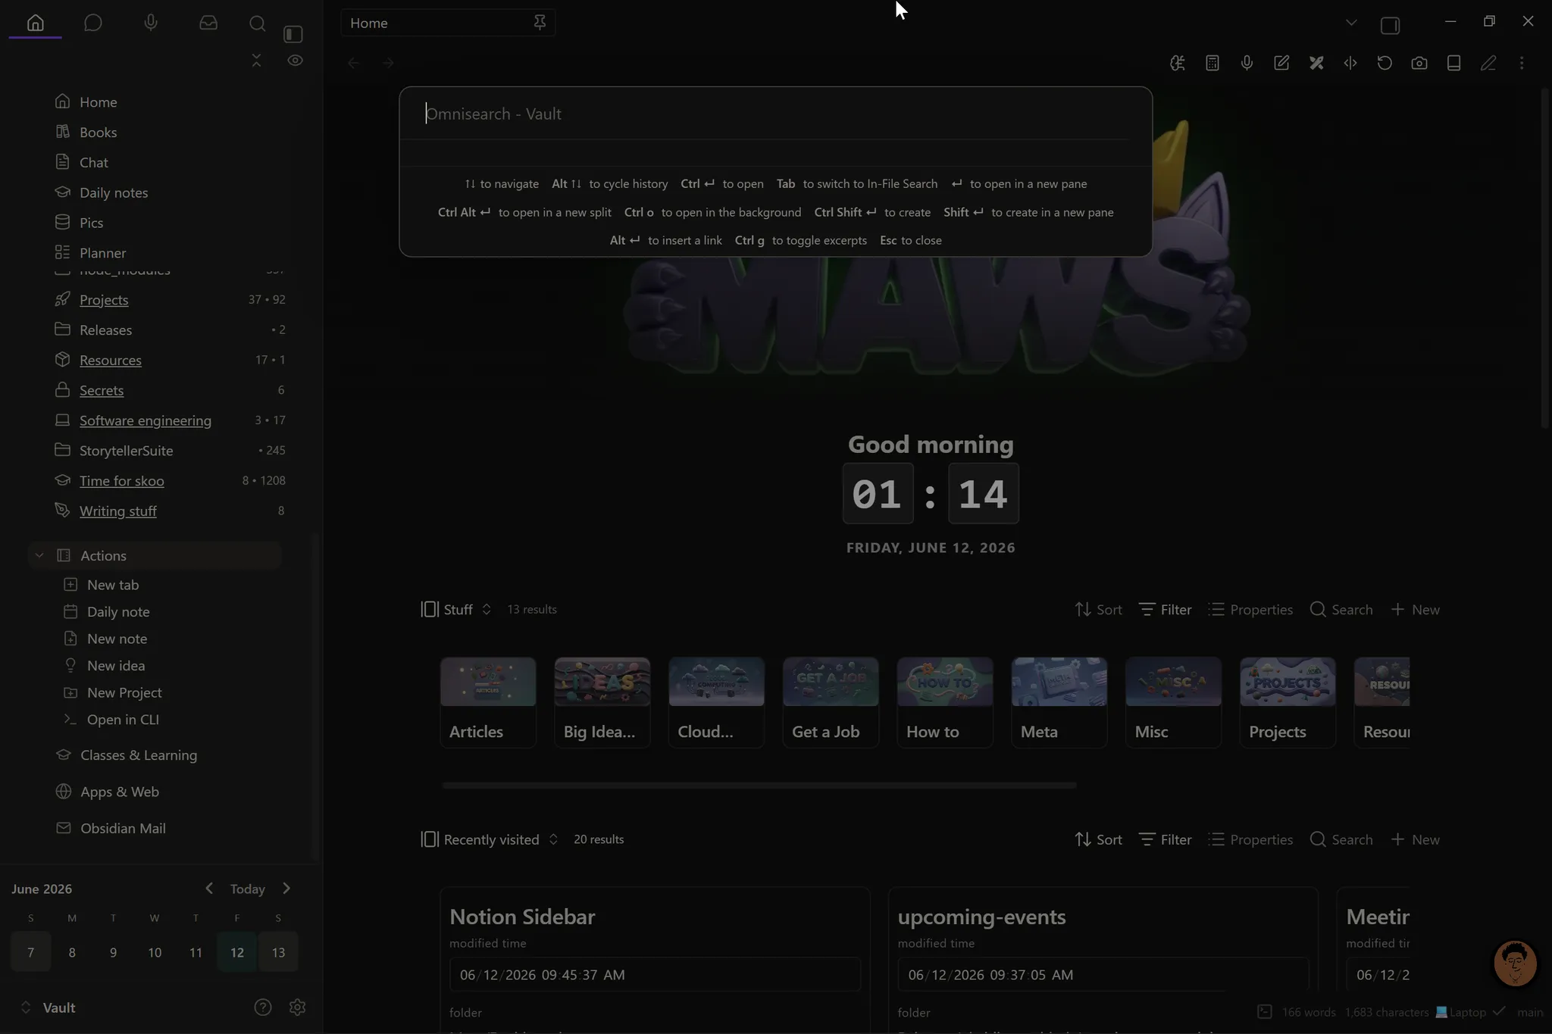1552x1034 pixels.
Task: Start recording with the toolbar microphone icon
Action: click(1247, 63)
